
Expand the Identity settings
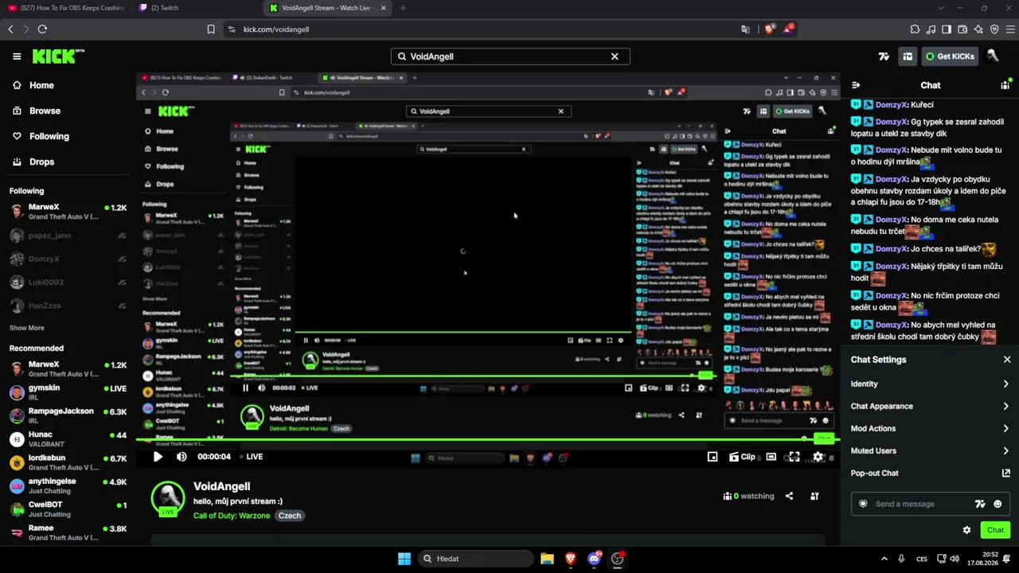click(930, 384)
